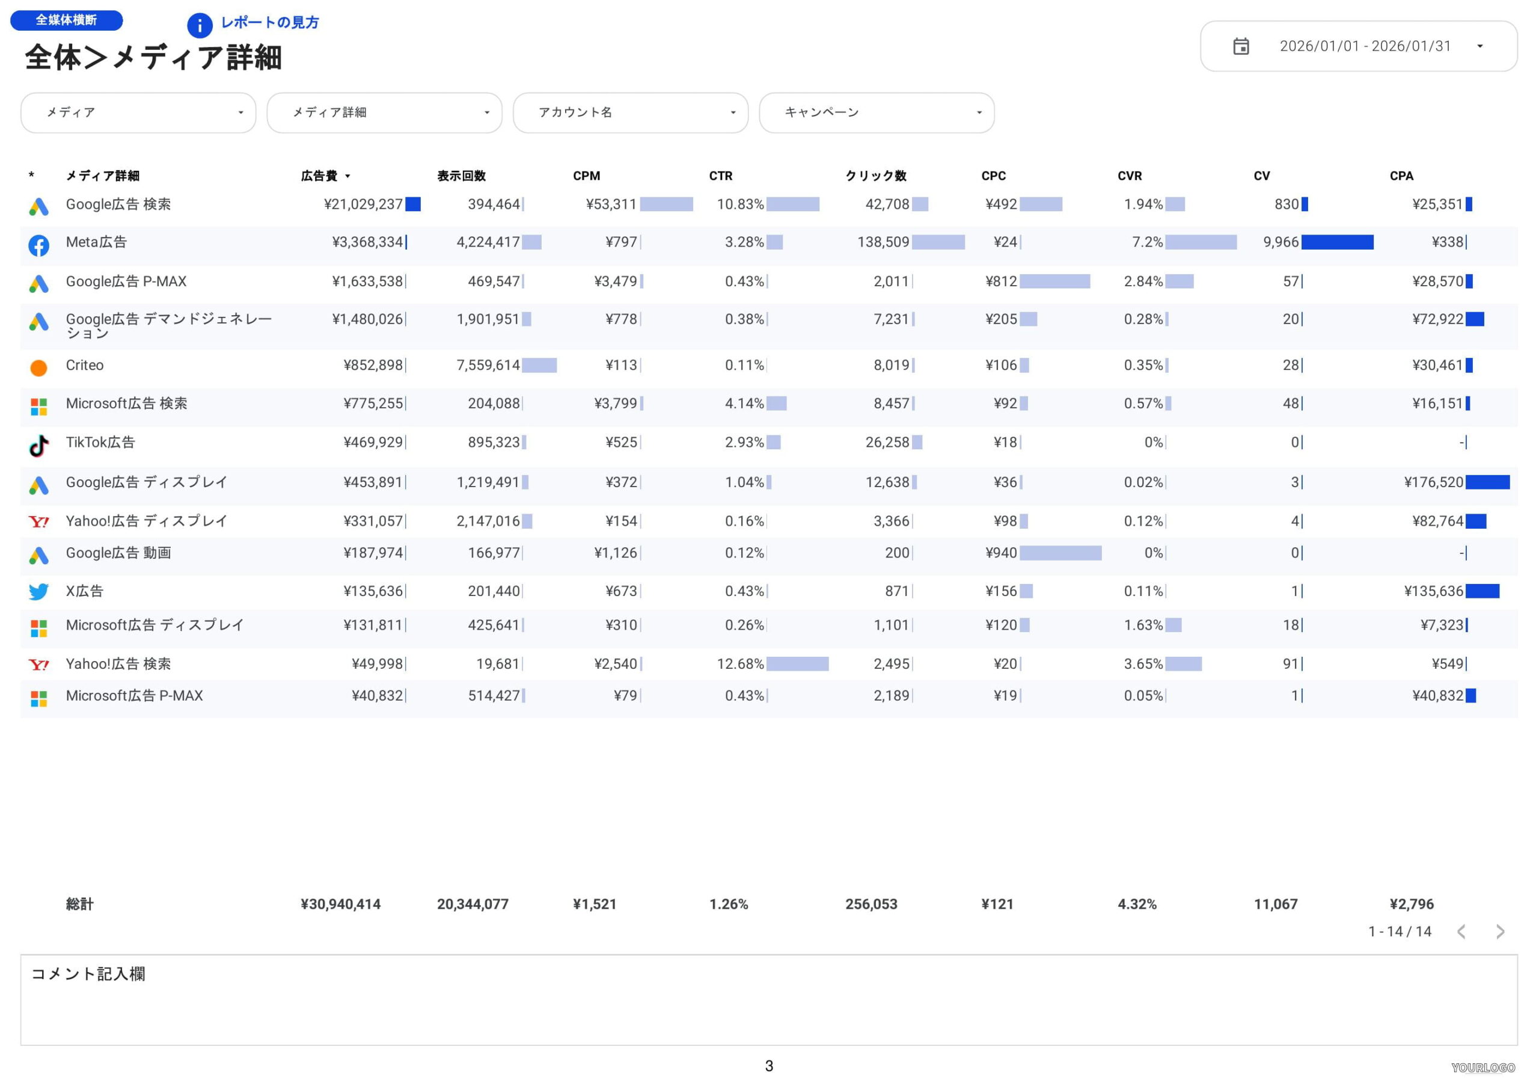The width and height of the screenshot is (1539, 1088).
Task: Click the TikTok広告 logo icon
Action: pos(39,446)
